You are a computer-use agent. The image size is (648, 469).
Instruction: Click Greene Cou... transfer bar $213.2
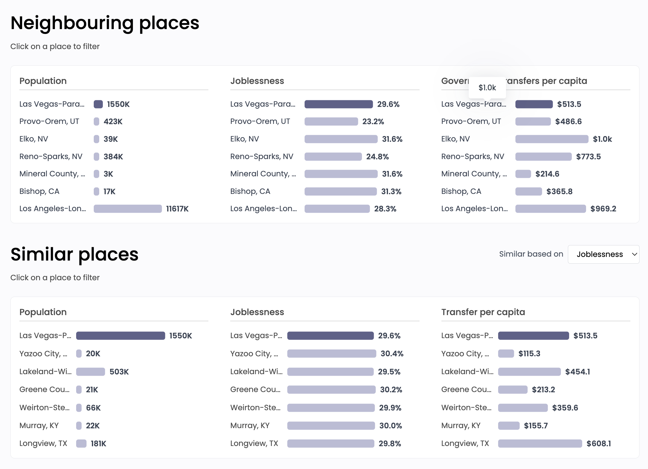[513, 390]
